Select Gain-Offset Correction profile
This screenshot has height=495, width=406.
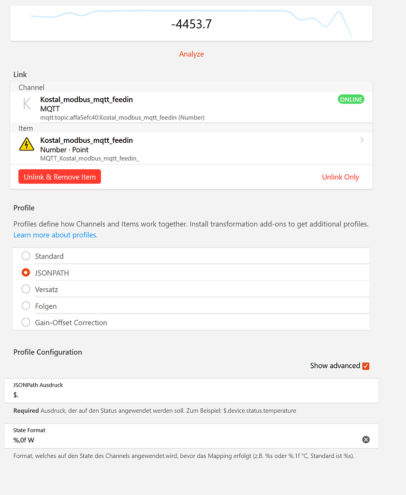coord(26,322)
